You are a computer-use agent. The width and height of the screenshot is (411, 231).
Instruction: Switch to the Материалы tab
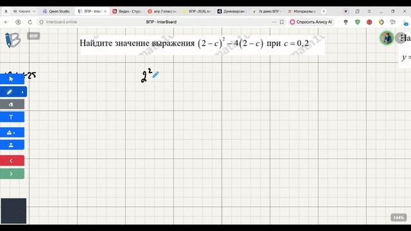[x=301, y=12]
